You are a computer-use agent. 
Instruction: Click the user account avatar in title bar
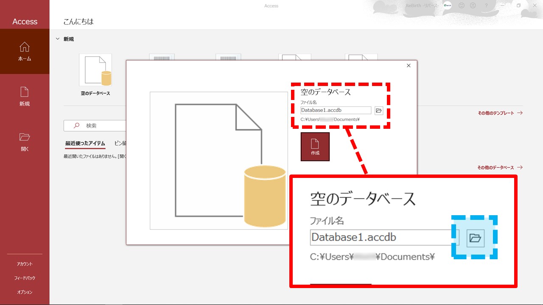pos(447,6)
